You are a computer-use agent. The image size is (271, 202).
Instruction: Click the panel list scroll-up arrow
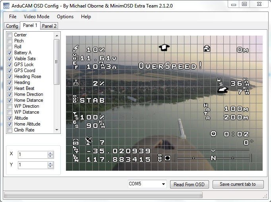[x=57, y=36]
